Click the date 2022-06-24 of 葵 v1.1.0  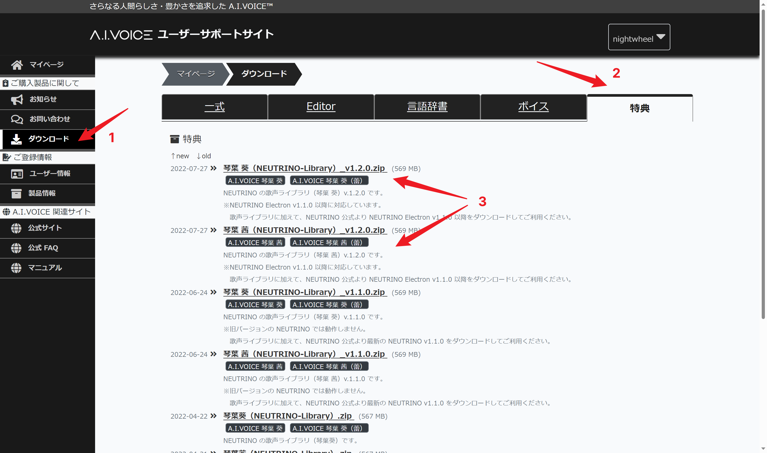pos(189,293)
